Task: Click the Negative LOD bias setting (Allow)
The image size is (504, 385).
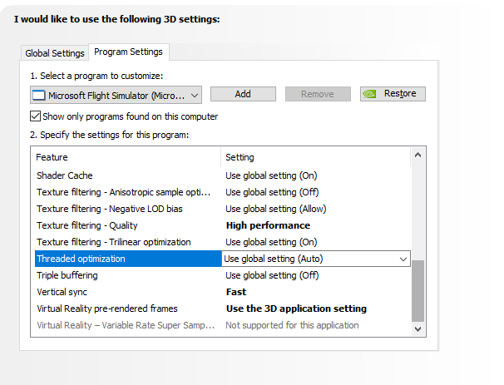Action: coord(276,209)
